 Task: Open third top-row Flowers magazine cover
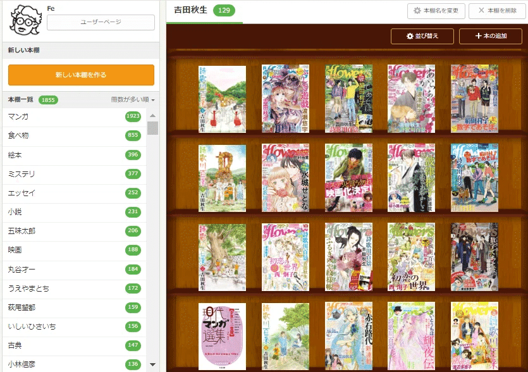348,99
